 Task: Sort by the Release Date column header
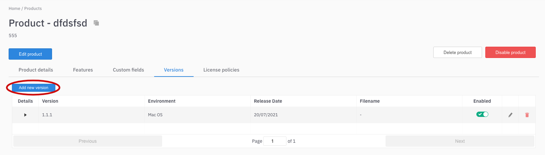point(268,101)
